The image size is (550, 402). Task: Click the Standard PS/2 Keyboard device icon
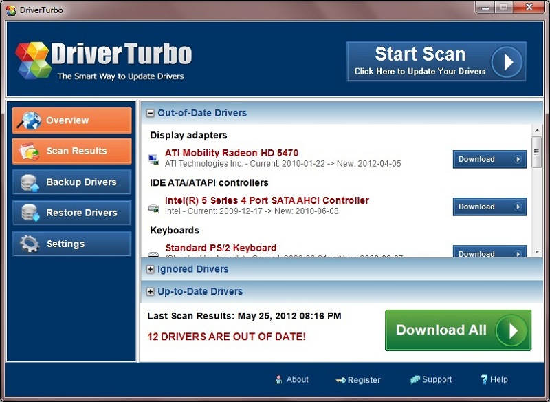coord(153,254)
